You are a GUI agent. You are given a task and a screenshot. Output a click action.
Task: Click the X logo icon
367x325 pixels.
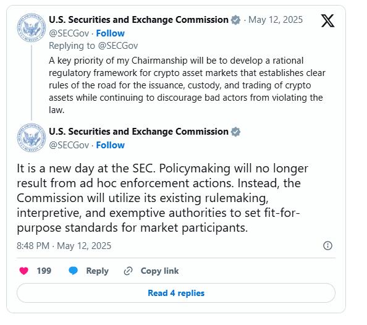click(x=327, y=20)
